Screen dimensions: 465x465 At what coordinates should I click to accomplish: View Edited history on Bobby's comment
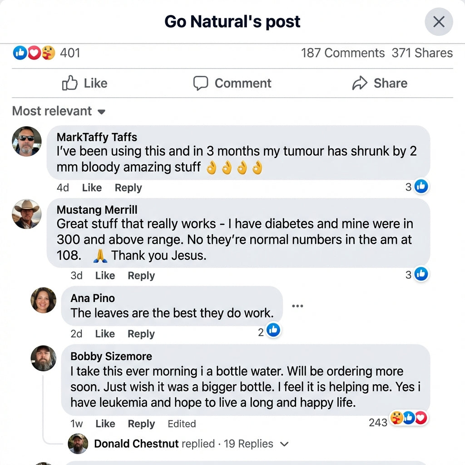182,424
